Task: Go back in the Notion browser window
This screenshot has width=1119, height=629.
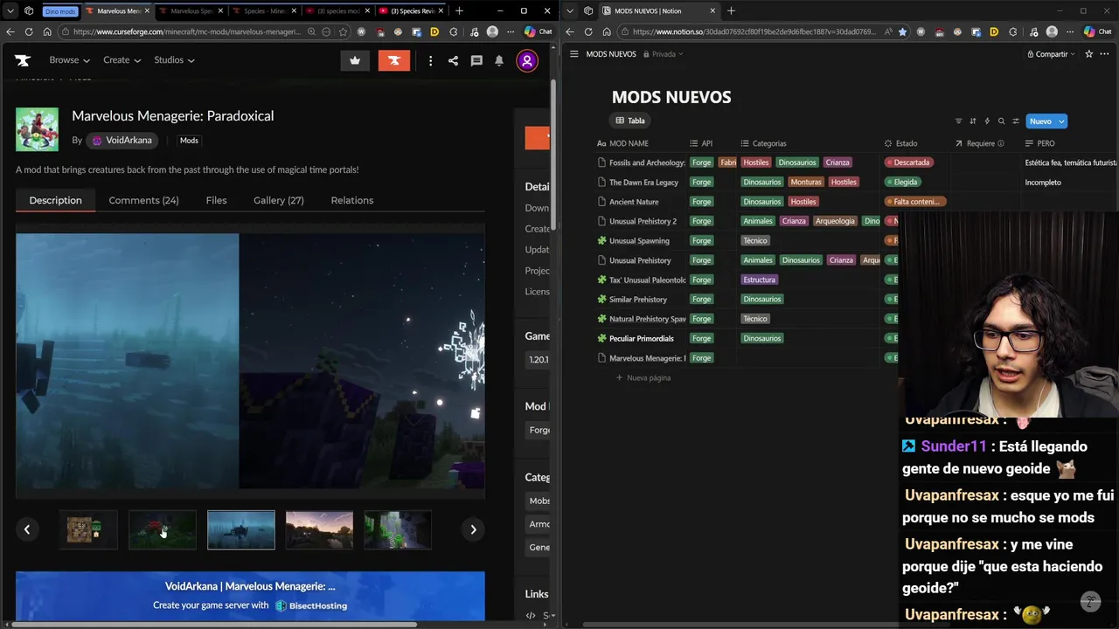Action: [570, 31]
